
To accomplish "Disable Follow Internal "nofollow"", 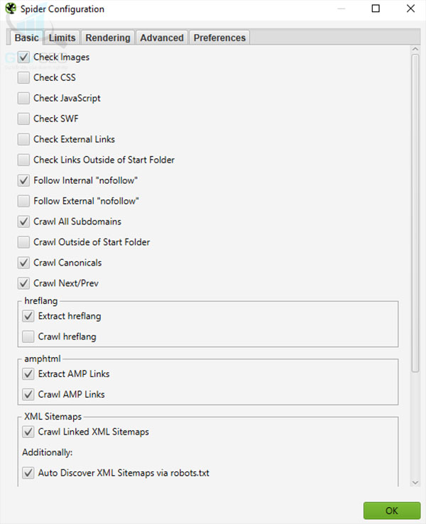I will [24, 181].
